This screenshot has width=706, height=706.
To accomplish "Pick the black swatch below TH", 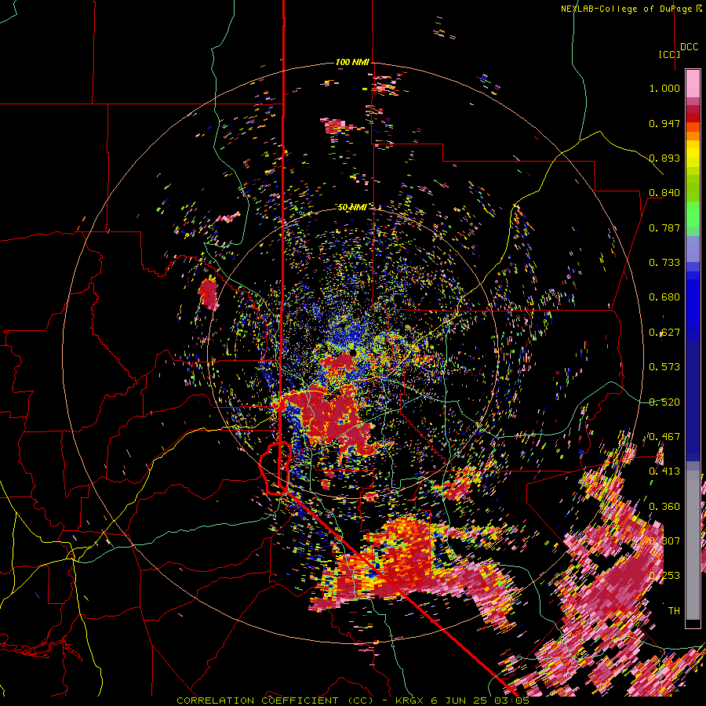I will pos(693,624).
